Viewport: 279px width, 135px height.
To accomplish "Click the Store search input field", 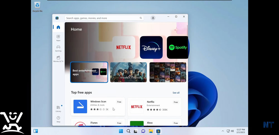I will [104, 18].
